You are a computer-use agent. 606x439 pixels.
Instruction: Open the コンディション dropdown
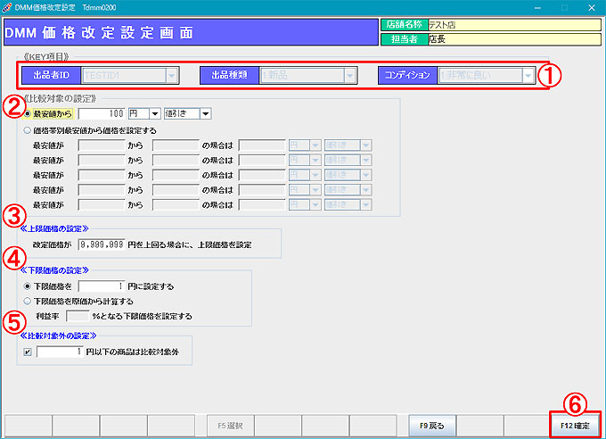(529, 76)
